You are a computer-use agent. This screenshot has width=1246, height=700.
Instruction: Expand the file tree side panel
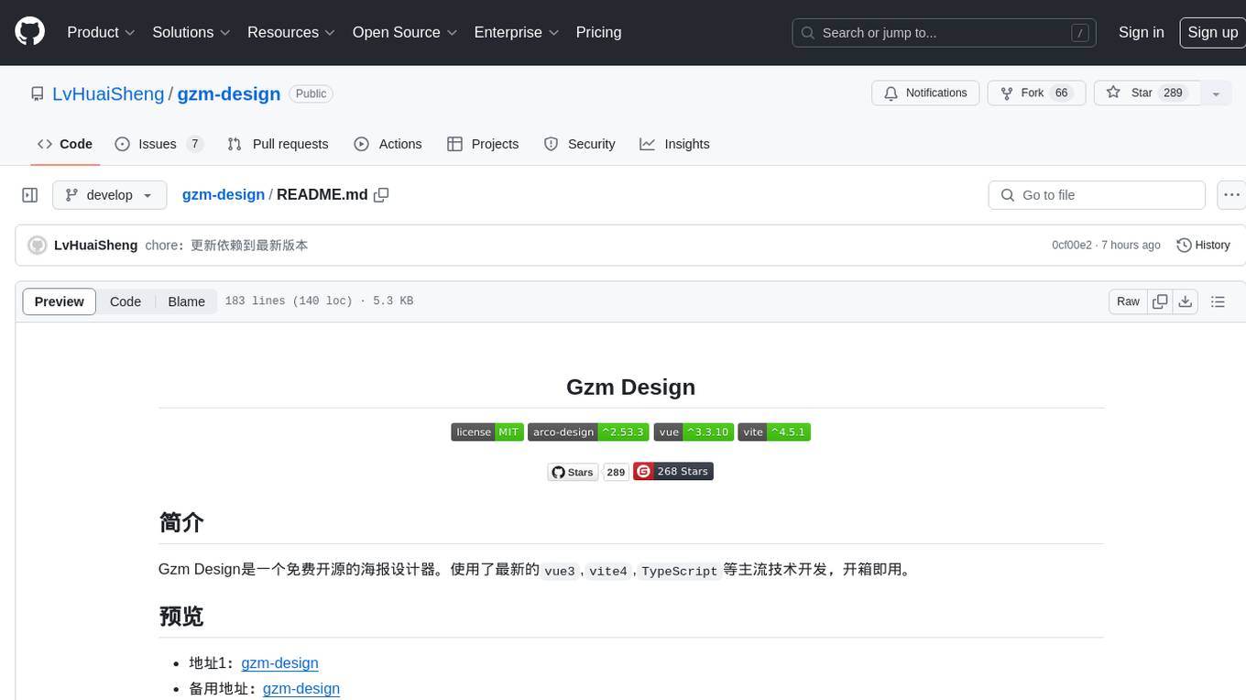(30, 195)
